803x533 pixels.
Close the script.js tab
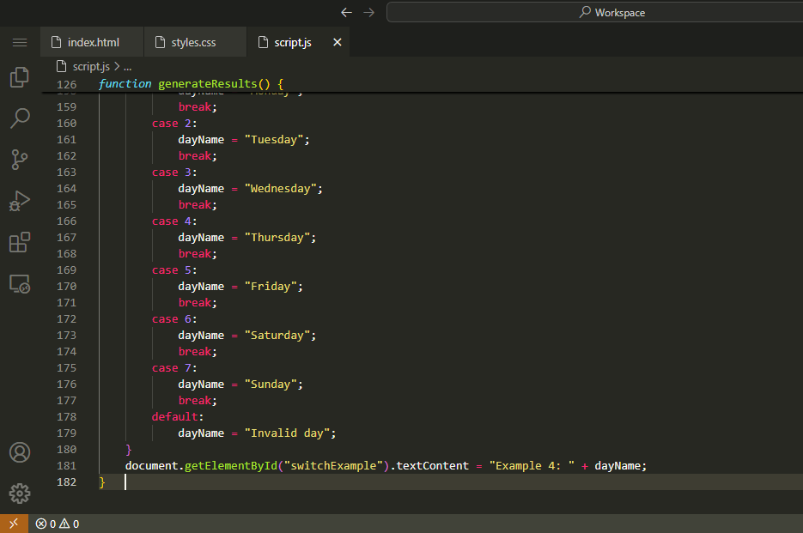[x=337, y=42]
